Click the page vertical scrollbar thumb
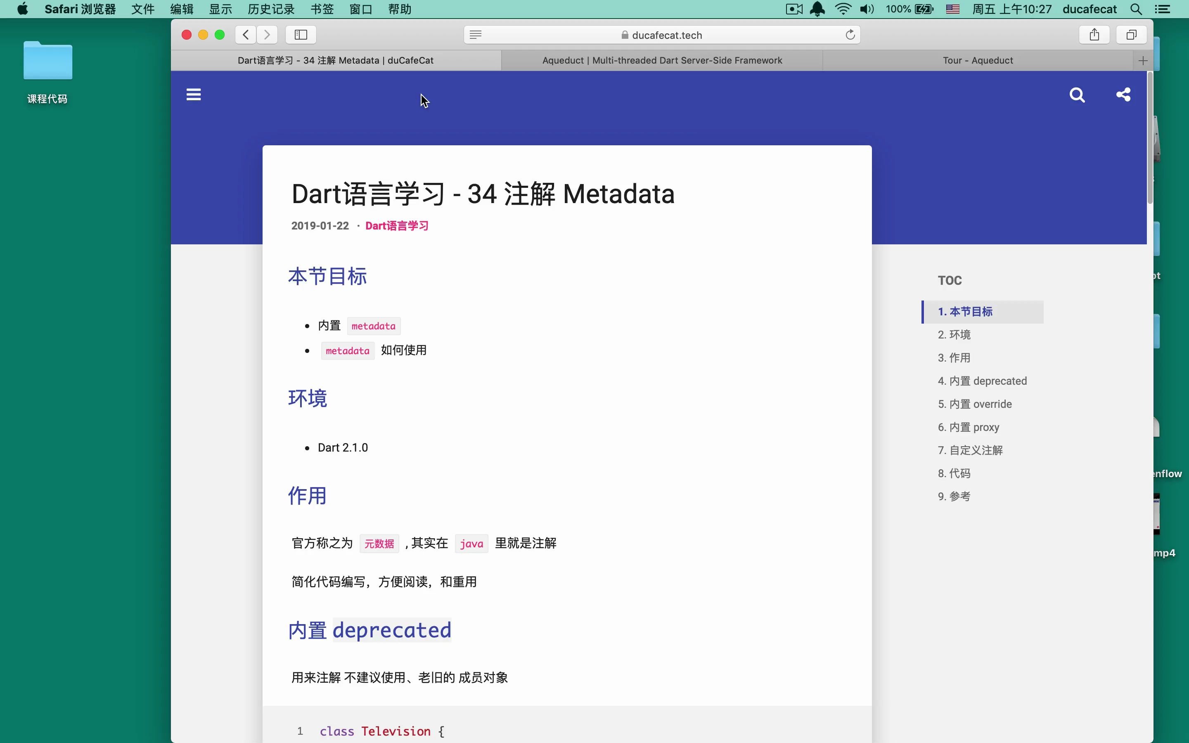The height and width of the screenshot is (743, 1189). click(x=1150, y=137)
